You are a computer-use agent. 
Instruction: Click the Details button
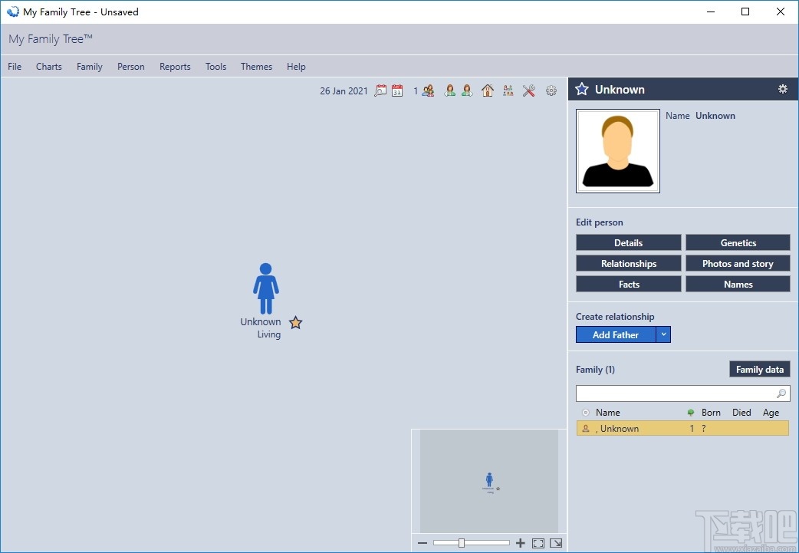[x=628, y=242]
